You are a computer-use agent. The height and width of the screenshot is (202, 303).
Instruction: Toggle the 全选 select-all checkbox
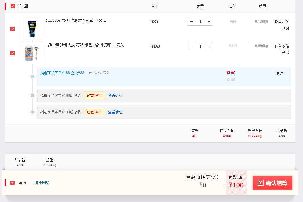12,183
